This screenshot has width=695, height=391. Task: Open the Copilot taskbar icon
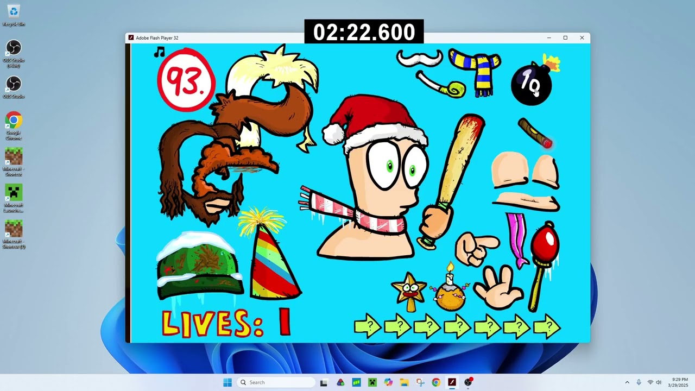click(x=388, y=382)
